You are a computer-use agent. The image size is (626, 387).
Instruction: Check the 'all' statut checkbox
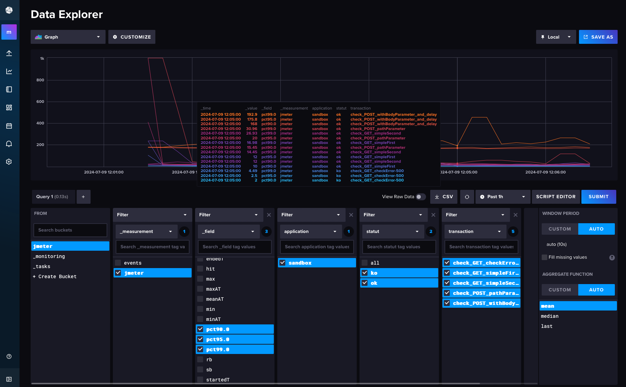pyautogui.click(x=365, y=263)
